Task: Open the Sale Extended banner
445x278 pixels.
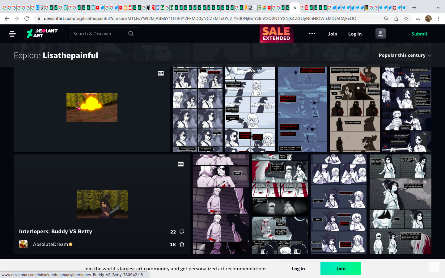Action: (x=276, y=34)
